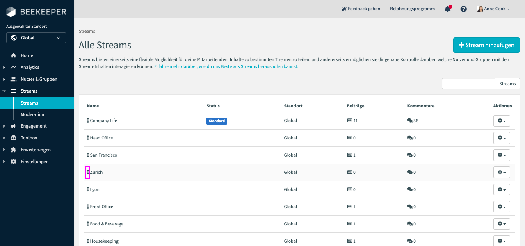525x246 pixels.
Task: Select Streams submenu item in sidebar
Action: click(37, 103)
